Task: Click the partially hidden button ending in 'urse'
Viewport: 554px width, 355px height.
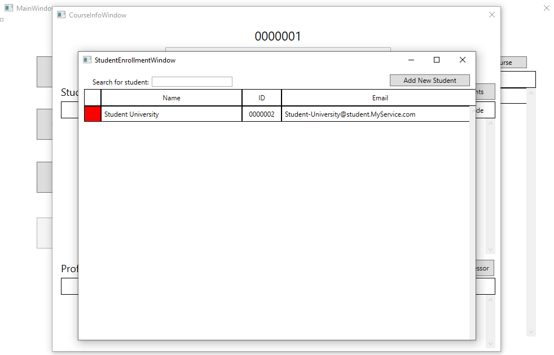Action: point(511,63)
